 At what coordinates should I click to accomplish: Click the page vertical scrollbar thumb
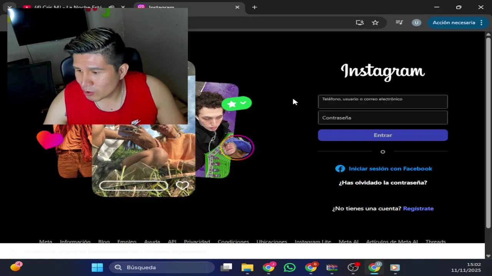[x=488, y=132]
